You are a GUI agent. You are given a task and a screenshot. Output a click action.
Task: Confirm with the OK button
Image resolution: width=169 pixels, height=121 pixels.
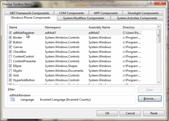click(x=107, y=113)
